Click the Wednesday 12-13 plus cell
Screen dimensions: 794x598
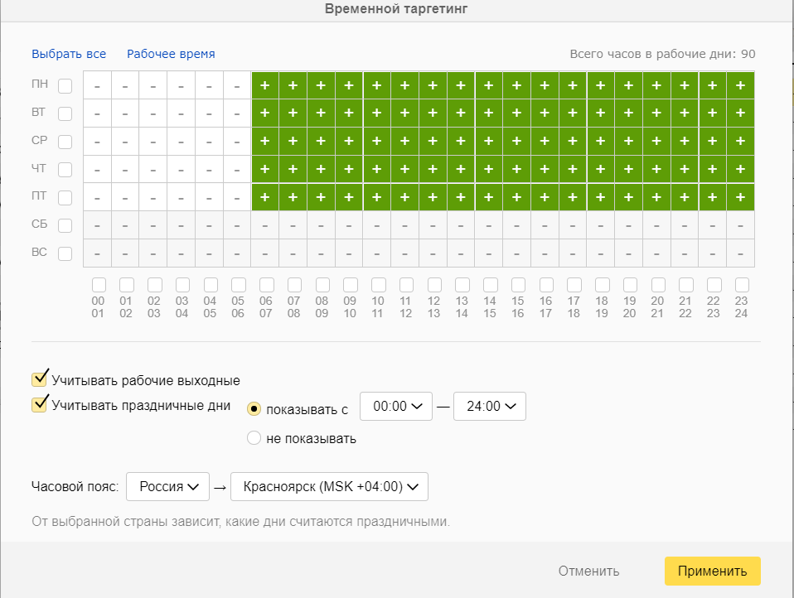[433, 141]
